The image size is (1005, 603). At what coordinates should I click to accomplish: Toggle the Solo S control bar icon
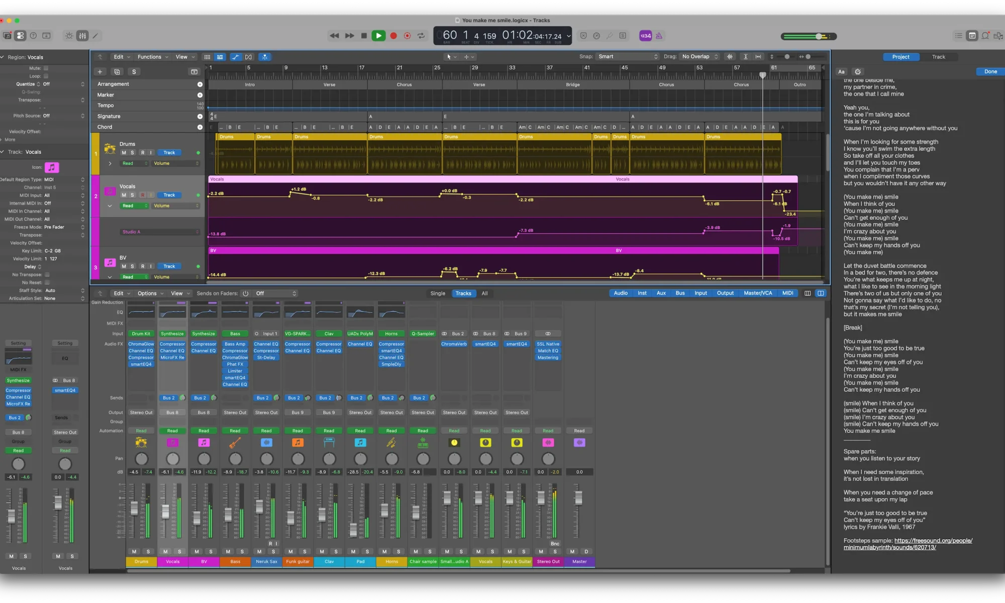coord(623,36)
